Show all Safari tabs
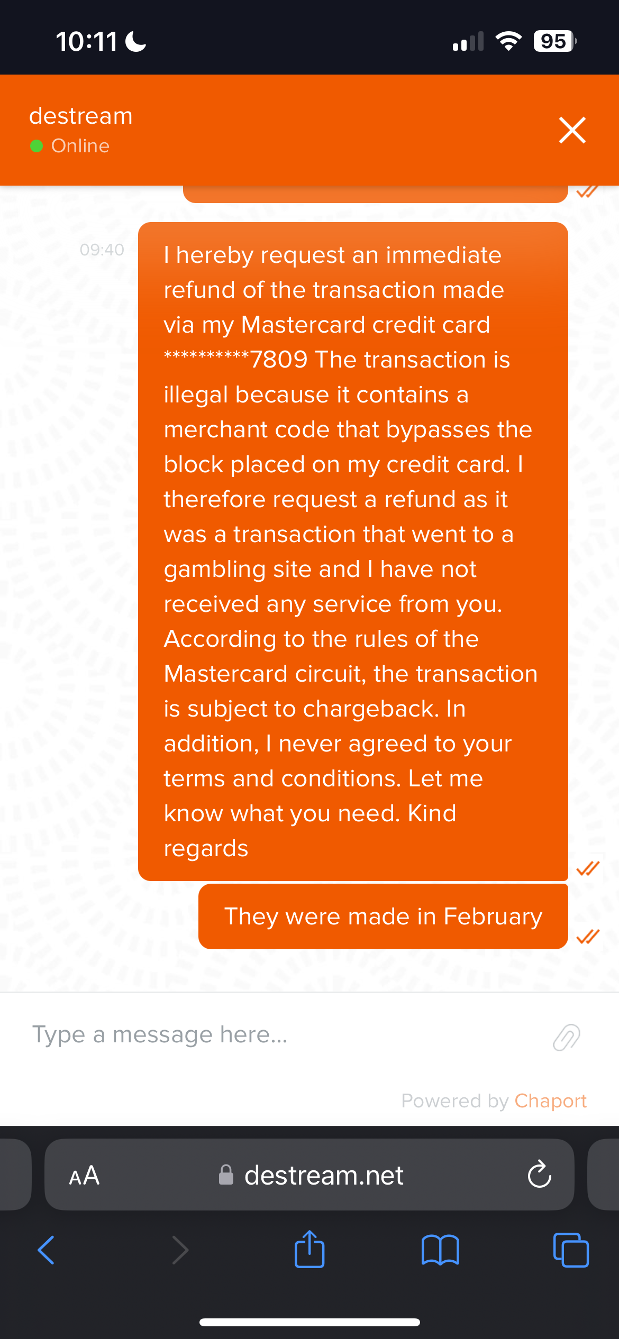The image size is (619, 1339). point(570,1250)
